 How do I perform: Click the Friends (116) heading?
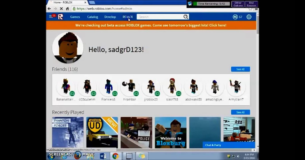65,69
